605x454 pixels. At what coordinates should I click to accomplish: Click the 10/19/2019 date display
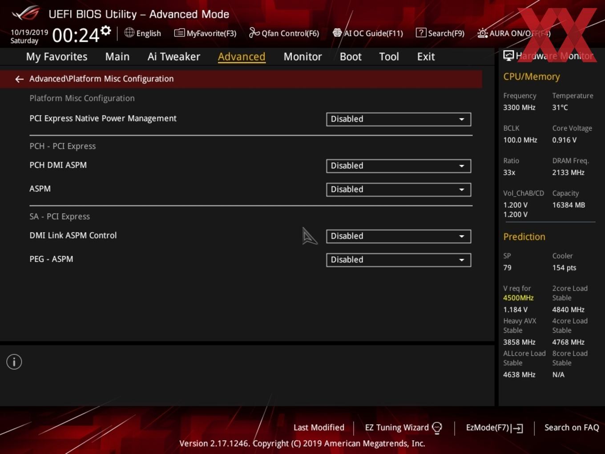click(29, 32)
